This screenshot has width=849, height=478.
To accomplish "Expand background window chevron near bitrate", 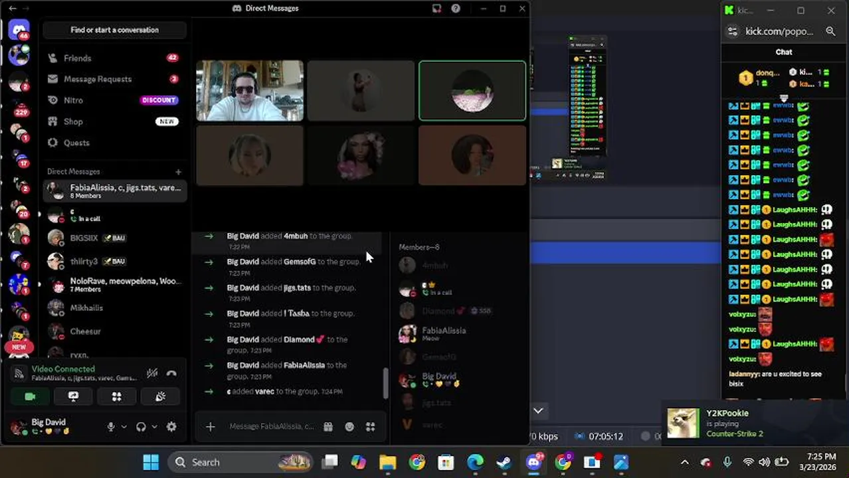I will (538, 411).
